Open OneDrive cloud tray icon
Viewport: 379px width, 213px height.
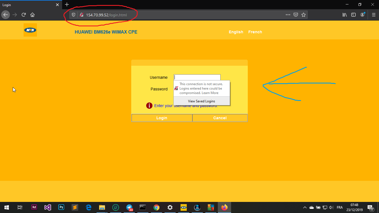pos(312,207)
